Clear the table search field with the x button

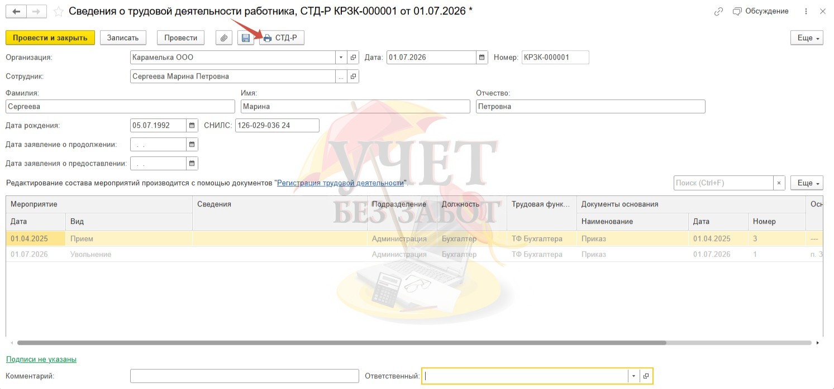(x=779, y=183)
